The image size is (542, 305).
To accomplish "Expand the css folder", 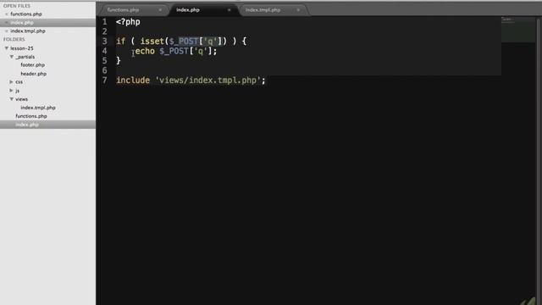I will pos(11,82).
